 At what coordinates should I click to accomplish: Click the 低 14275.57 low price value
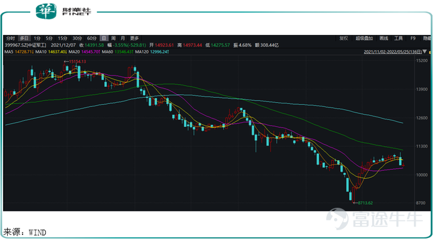217,45
